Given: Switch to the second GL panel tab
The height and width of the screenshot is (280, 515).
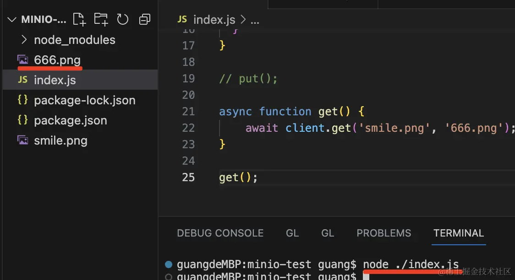Looking at the screenshot, I should pos(328,233).
